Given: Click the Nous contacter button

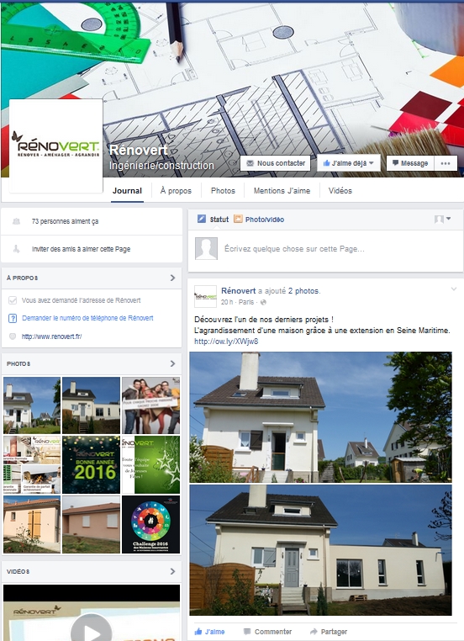Looking at the screenshot, I should tap(276, 163).
